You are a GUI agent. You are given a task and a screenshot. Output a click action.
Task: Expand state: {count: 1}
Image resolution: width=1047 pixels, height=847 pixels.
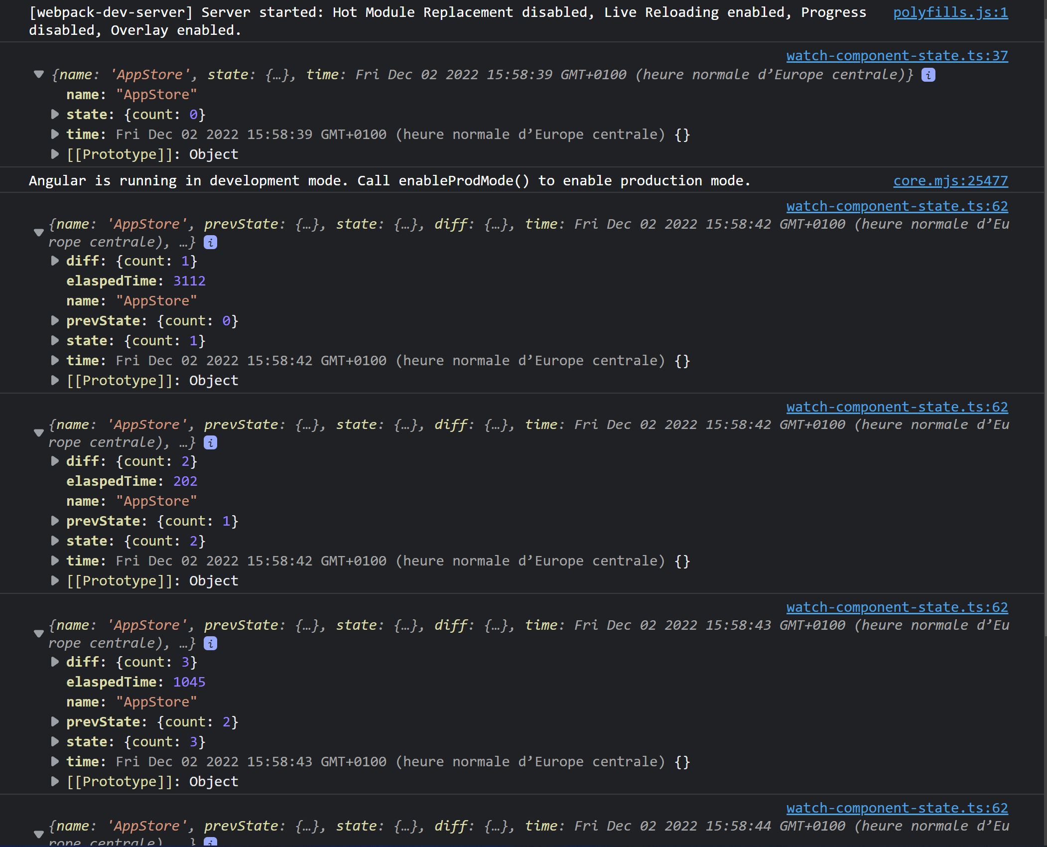(x=55, y=341)
